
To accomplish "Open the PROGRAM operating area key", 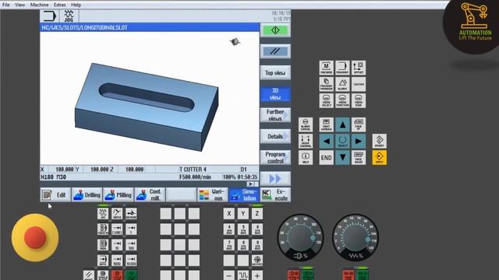I will point(342,68).
